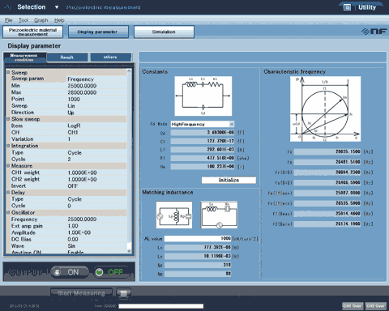This screenshot has width=389, height=311.
Task: Click the Amplitude 1.00E+00 value
Action: point(79,232)
